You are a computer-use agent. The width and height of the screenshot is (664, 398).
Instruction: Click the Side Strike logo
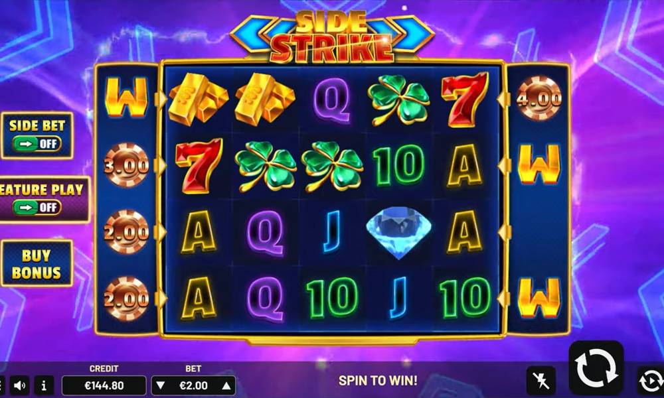click(331, 36)
